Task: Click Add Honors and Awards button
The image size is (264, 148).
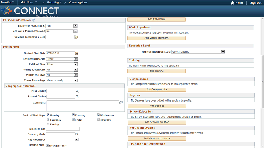Action: (x=157, y=139)
